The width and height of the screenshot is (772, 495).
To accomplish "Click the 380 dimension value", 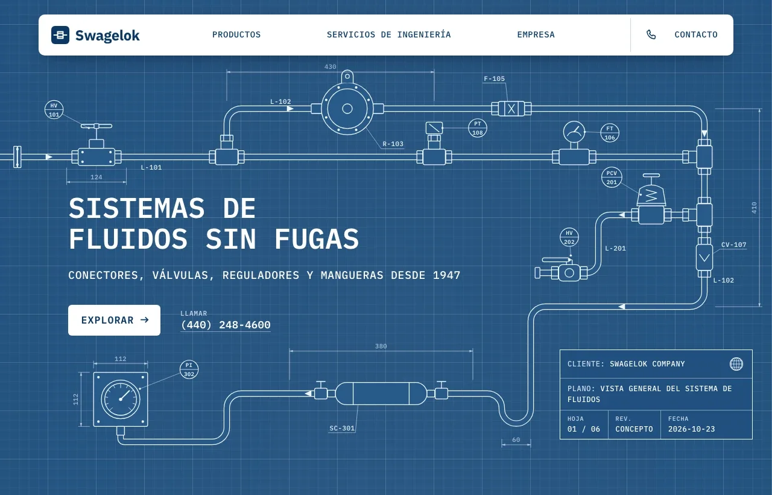I will point(381,346).
